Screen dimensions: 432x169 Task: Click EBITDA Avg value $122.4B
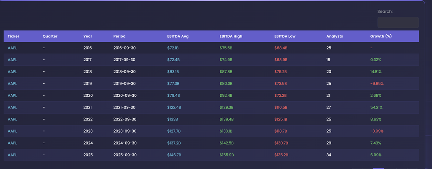174,107
